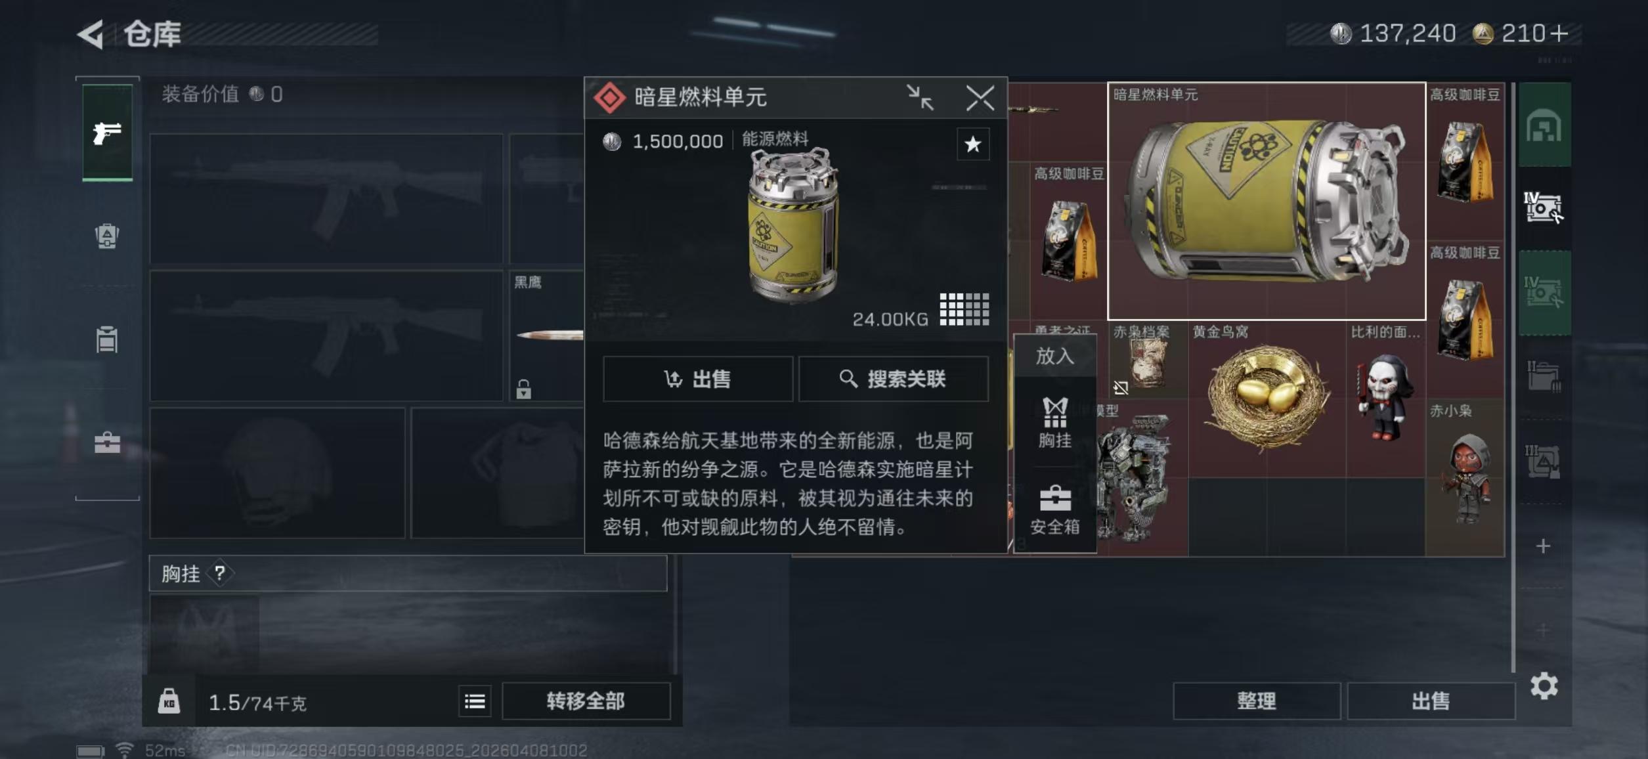Click the 整理 organize warehouse button

point(1256,701)
